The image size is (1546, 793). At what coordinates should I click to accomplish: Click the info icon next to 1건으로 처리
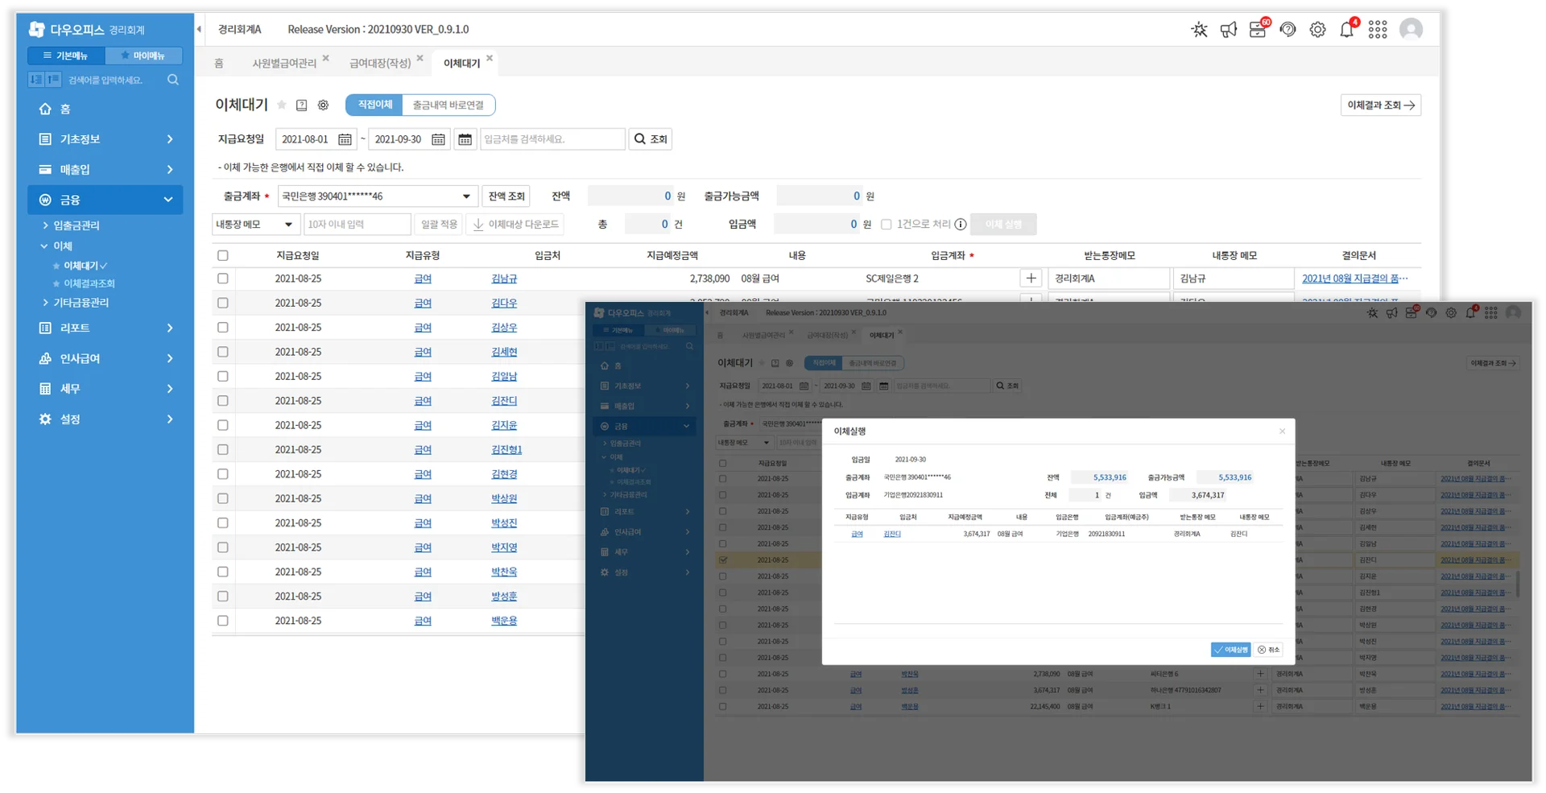point(961,225)
